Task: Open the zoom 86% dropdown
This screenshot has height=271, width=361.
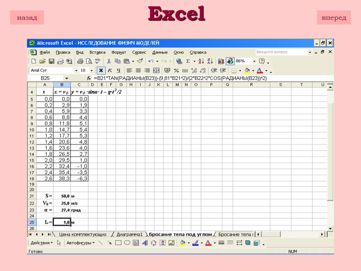Action: (x=254, y=61)
